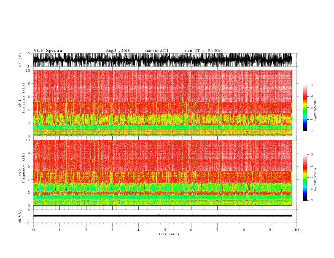This screenshot has height=258, width=334.
Task: Click the "Time (min)" axis title
Action: [x=169, y=234]
